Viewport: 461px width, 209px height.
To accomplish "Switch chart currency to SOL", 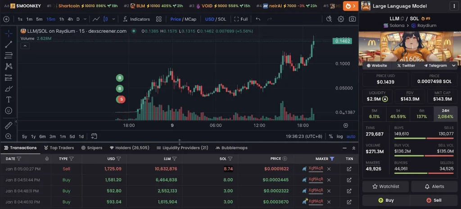I will (222, 19).
